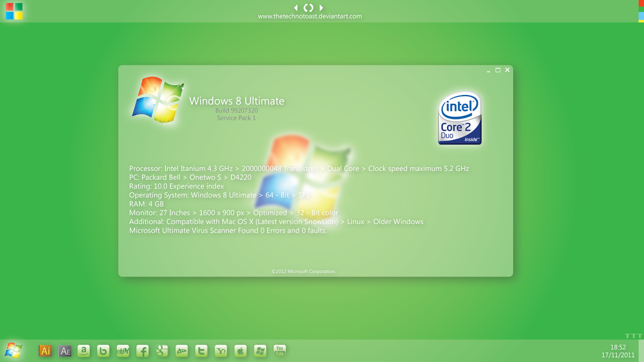Click the refresh arrows icon at top center

(x=308, y=7)
